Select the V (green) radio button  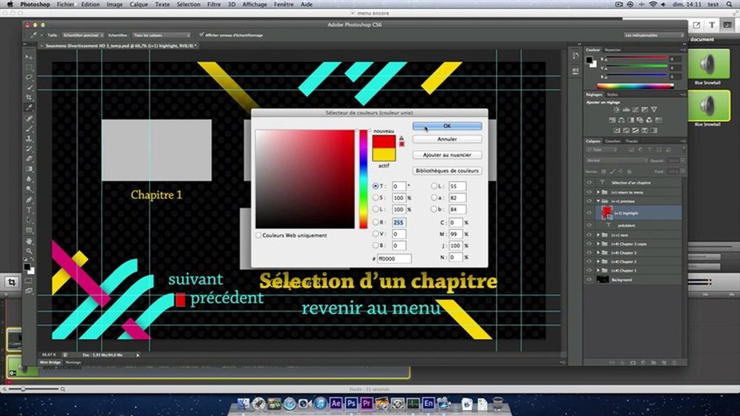coord(375,234)
